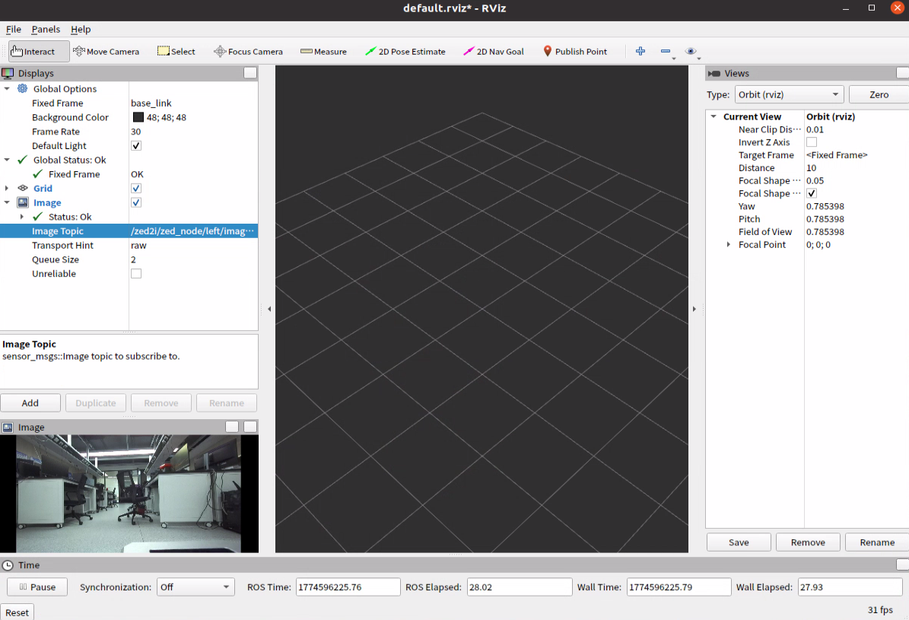
Task: Activate the Focus Camera tool
Action: click(x=248, y=51)
